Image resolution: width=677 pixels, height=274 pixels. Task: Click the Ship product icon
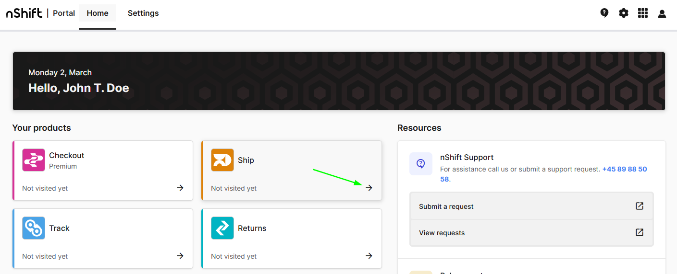(x=222, y=160)
